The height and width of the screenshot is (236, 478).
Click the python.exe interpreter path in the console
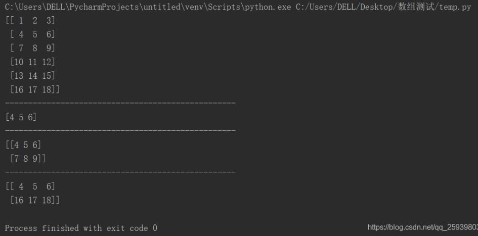pos(147,8)
